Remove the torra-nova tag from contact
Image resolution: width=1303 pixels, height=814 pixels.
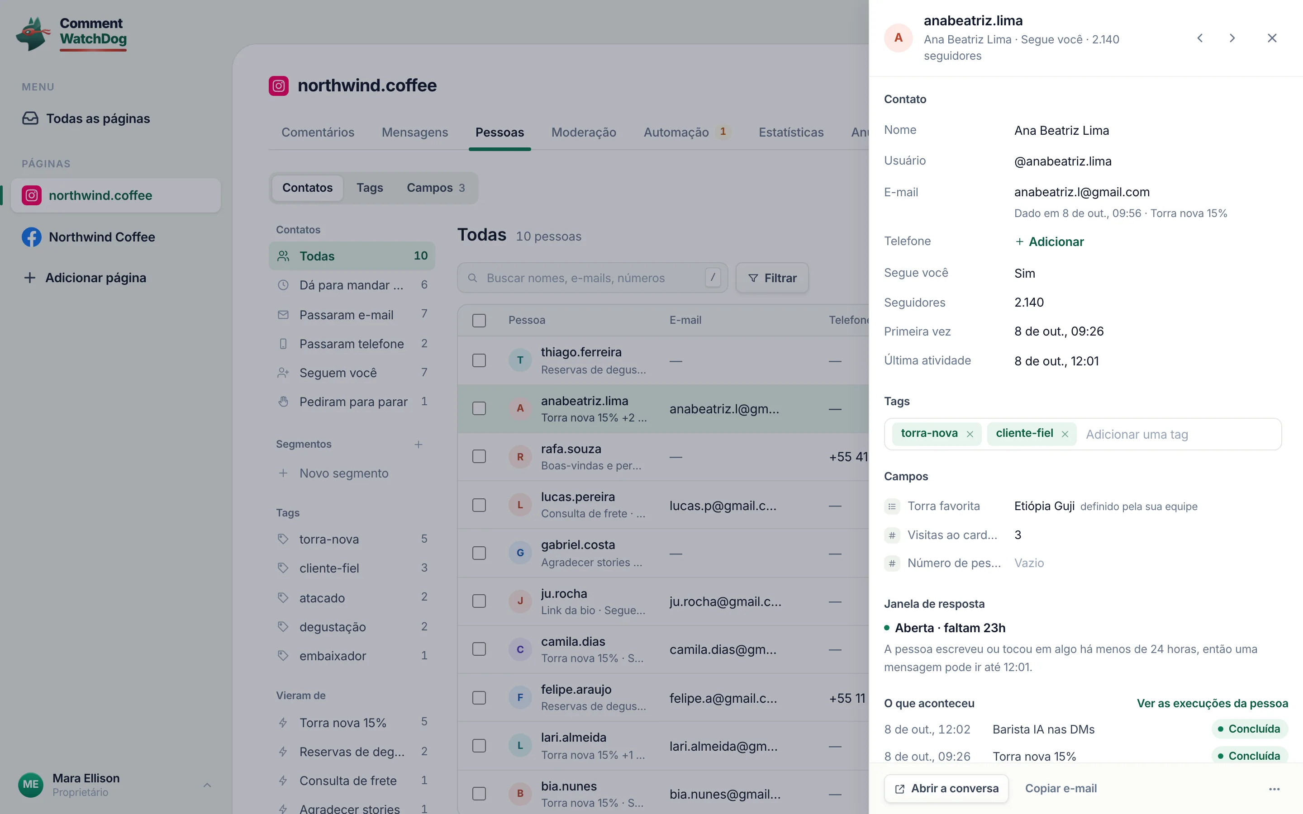[970, 434]
